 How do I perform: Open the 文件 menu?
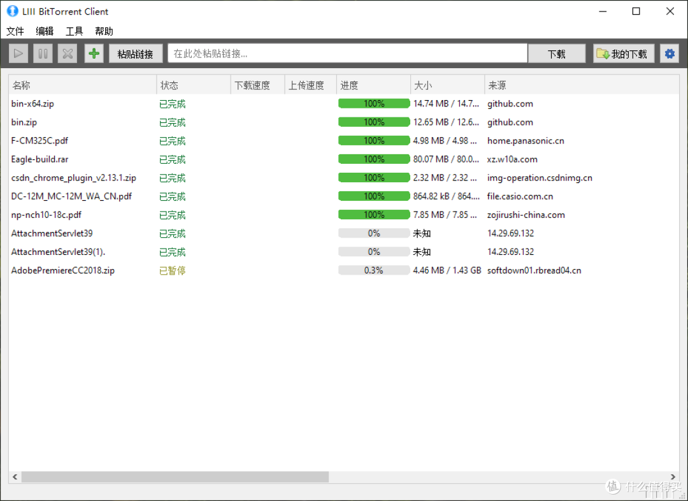point(15,31)
